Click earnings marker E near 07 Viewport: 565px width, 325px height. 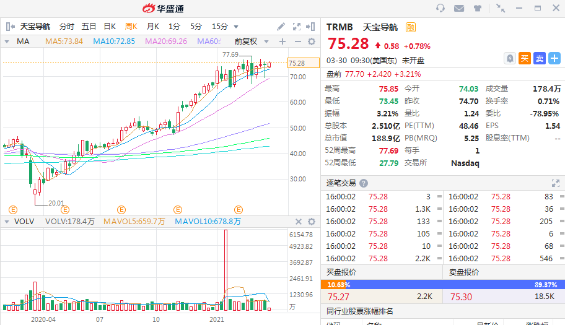121,209
